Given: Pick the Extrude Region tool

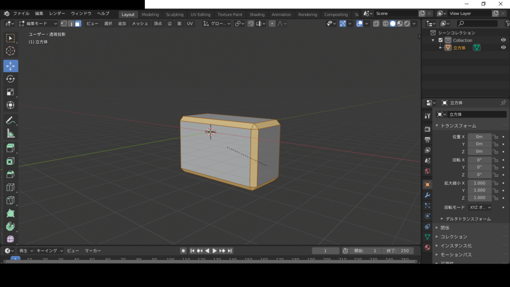Looking at the screenshot, I should click(x=10, y=148).
